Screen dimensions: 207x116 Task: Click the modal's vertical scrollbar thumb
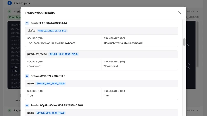(x=184, y=42)
